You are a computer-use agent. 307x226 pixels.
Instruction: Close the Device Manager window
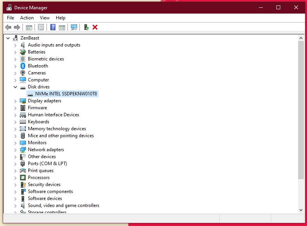pyautogui.click(x=296, y=7)
